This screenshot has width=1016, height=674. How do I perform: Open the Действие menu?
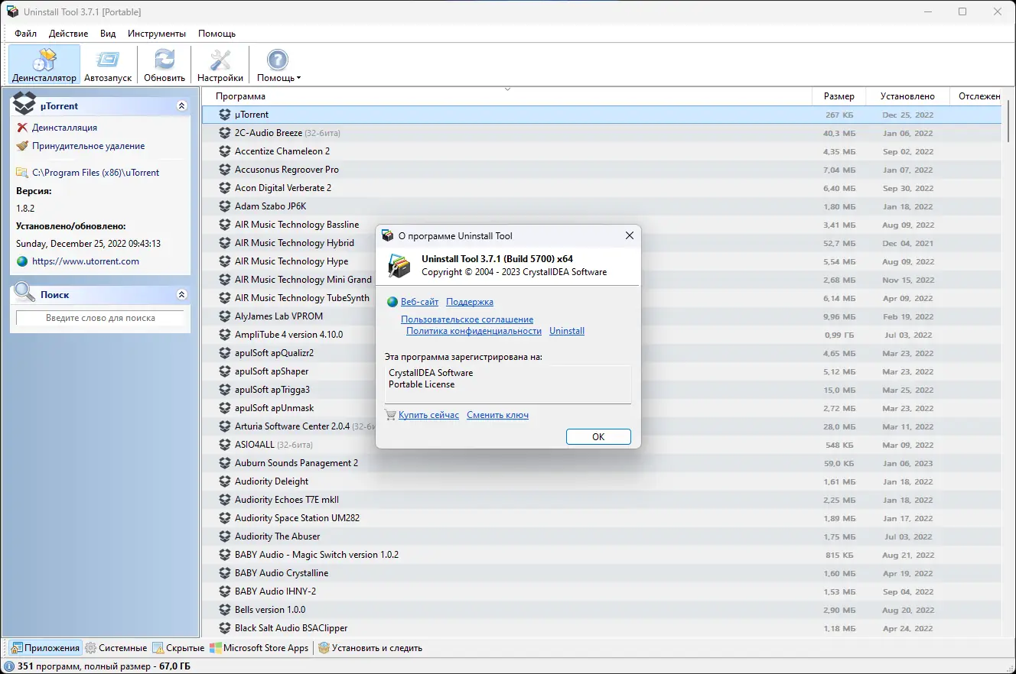click(x=68, y=34)
